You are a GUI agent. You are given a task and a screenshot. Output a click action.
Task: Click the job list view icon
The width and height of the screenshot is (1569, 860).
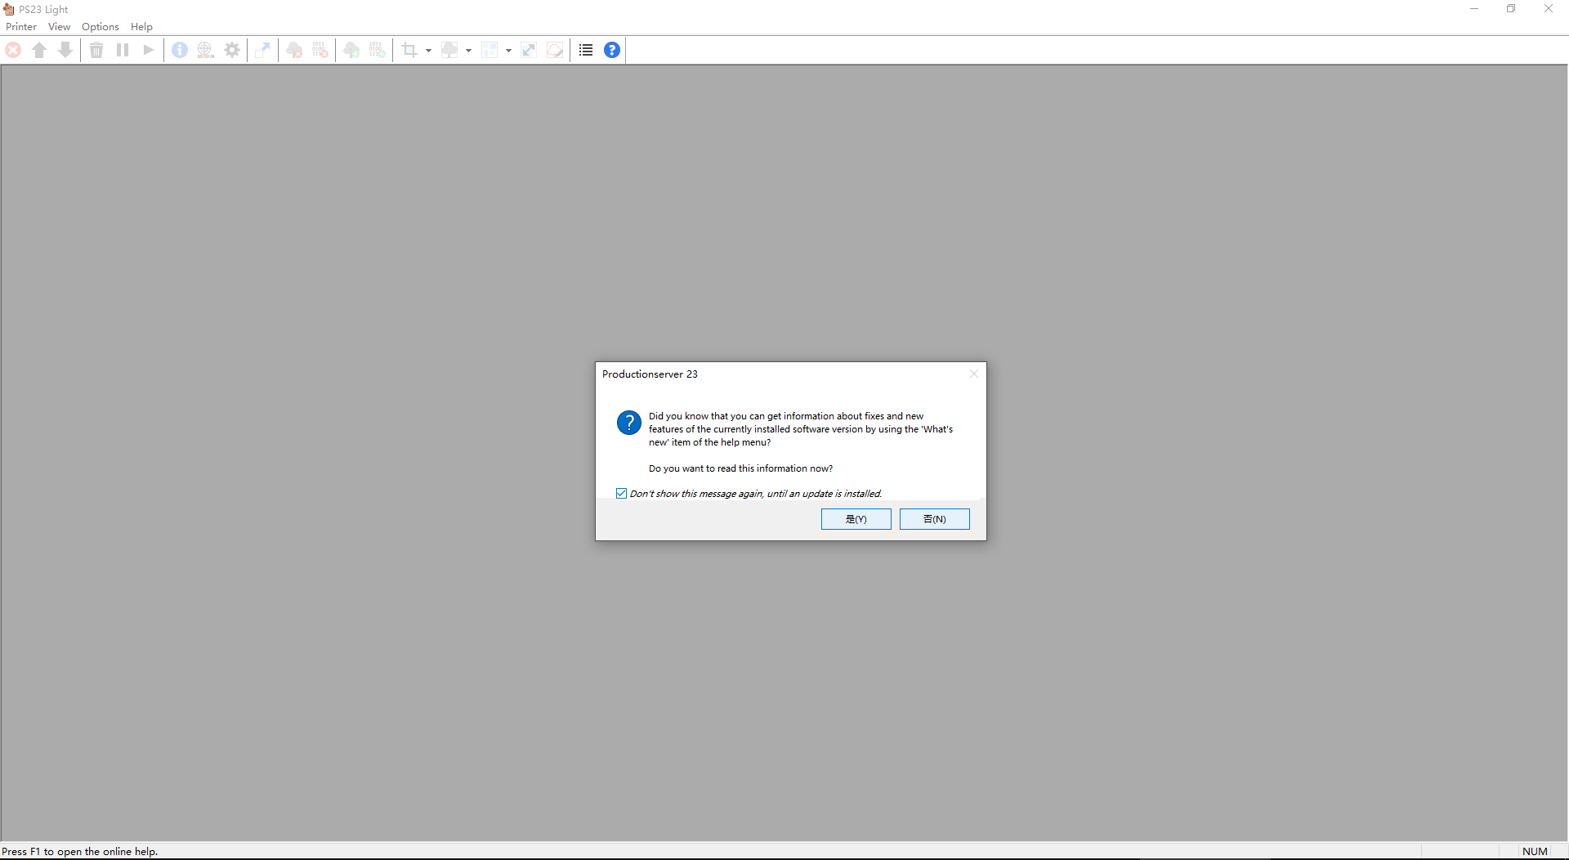click(x=586, y=50)
